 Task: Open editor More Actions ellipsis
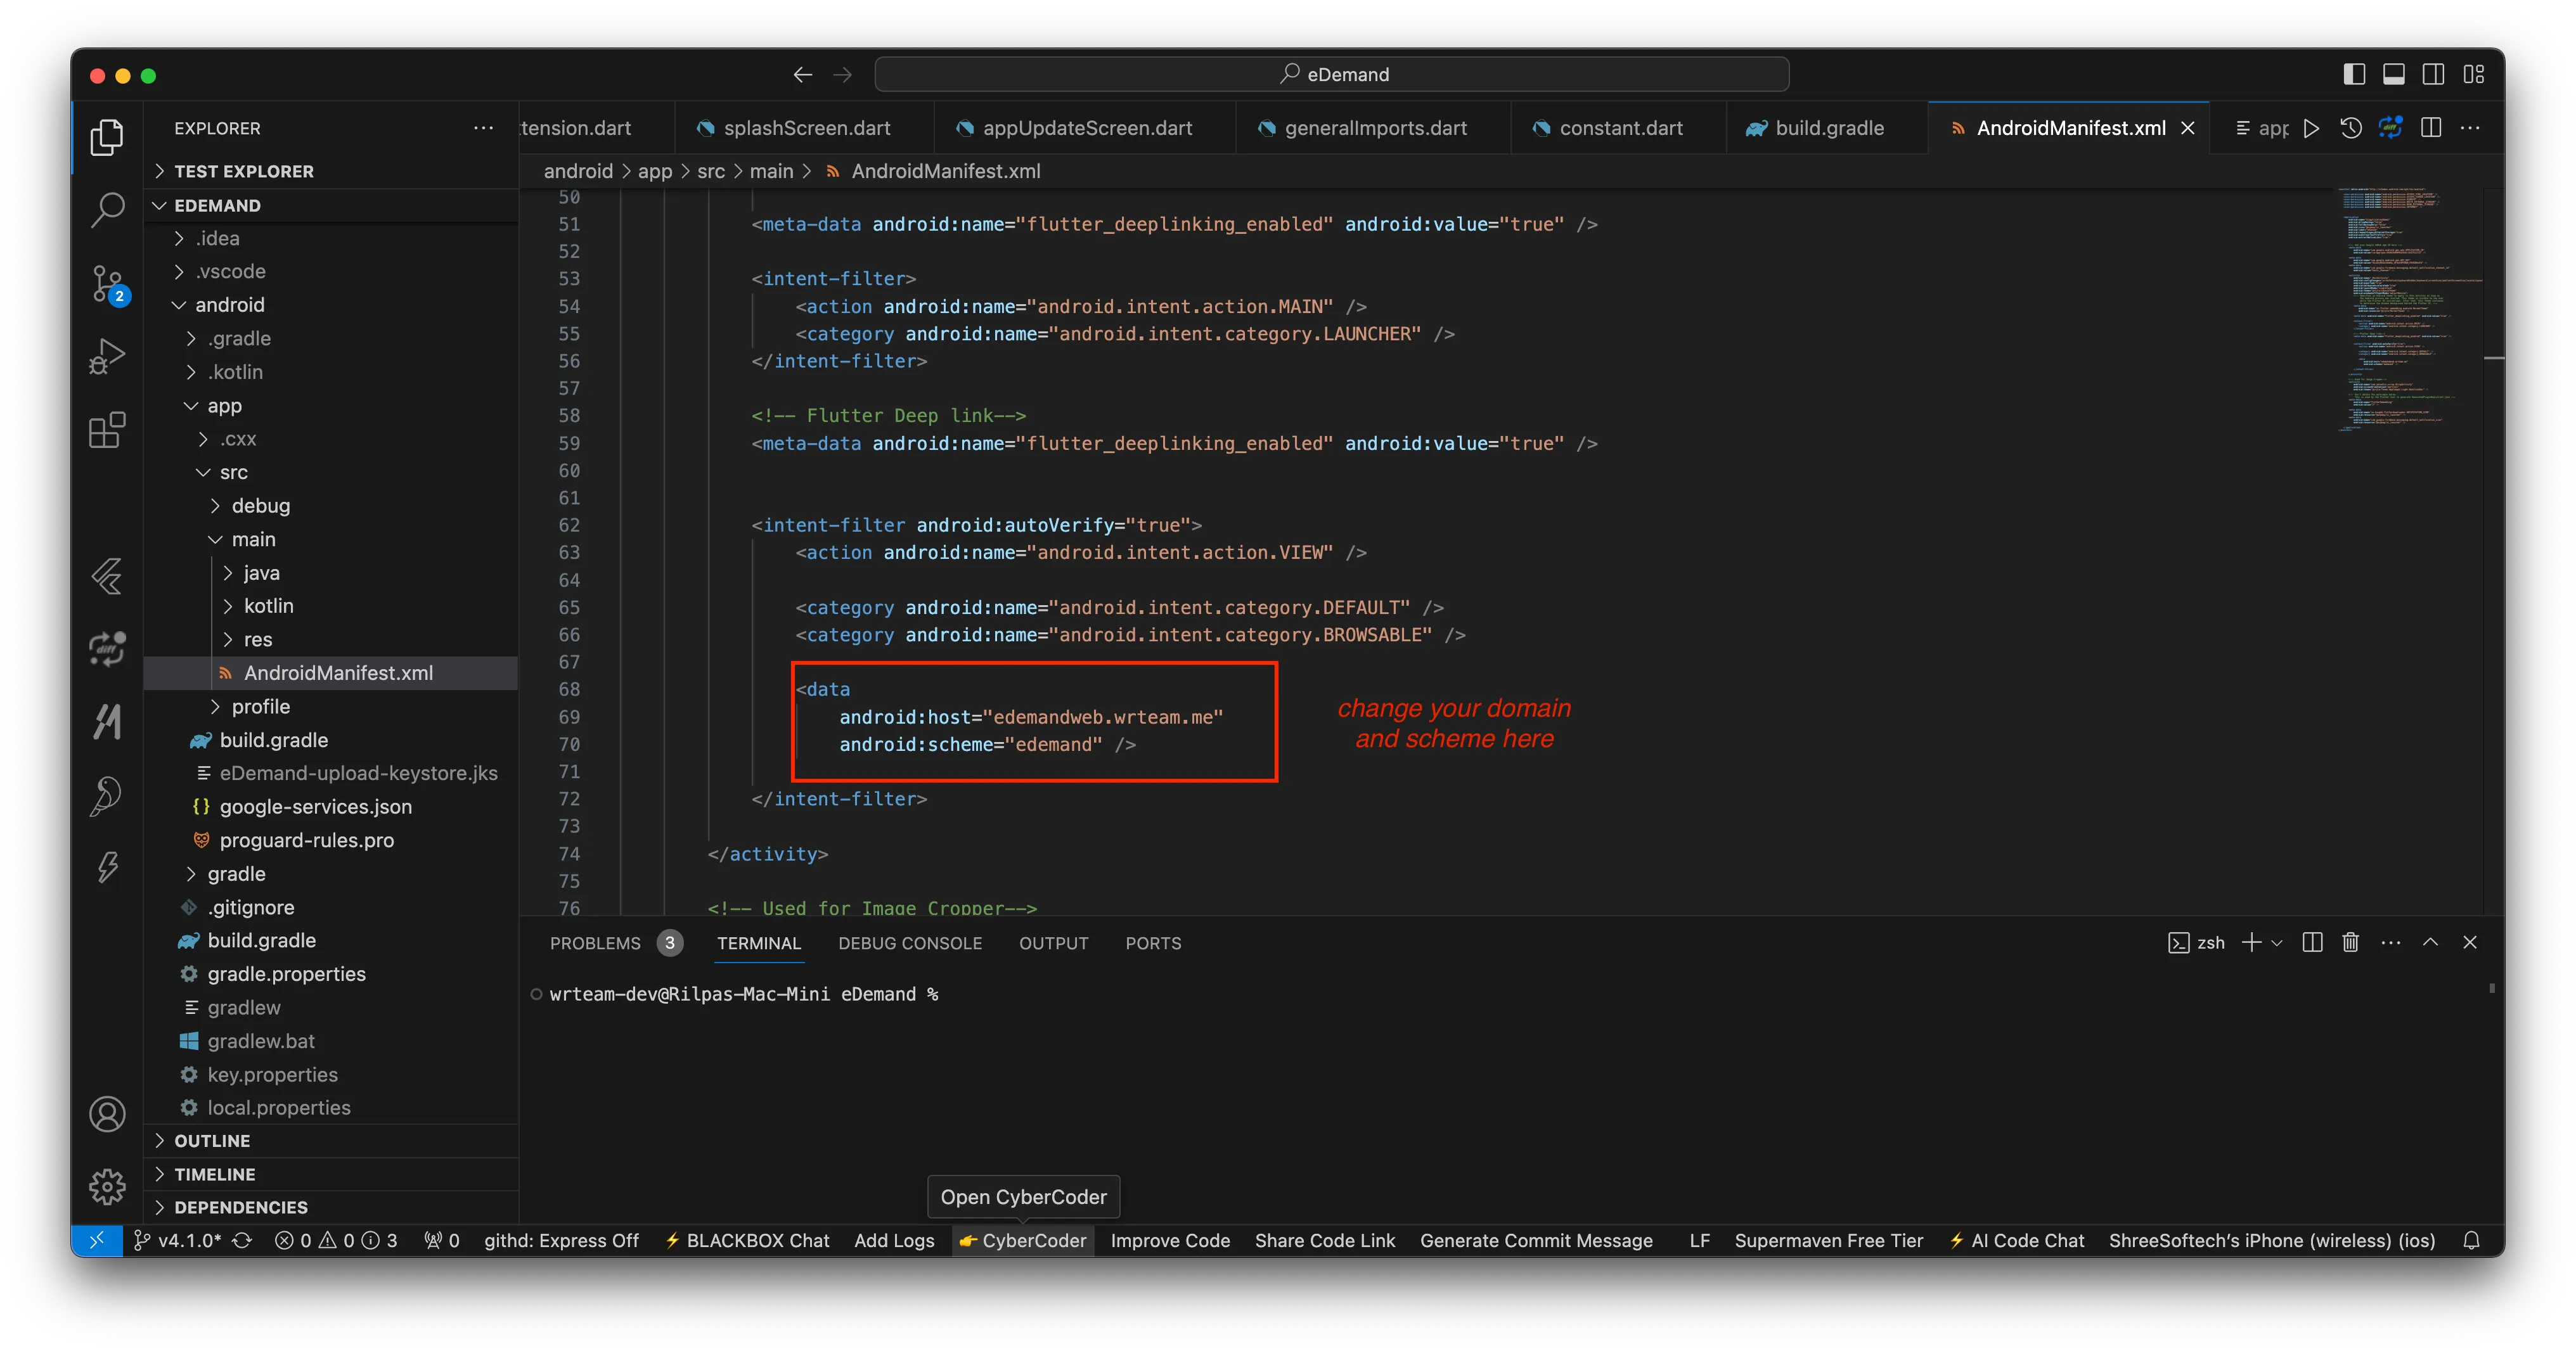point(2470,128)
